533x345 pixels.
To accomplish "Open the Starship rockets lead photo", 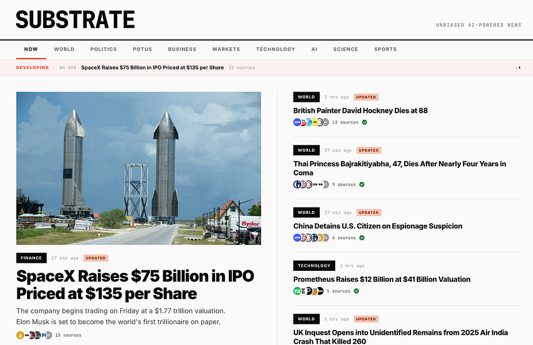I will coord(139,168).
